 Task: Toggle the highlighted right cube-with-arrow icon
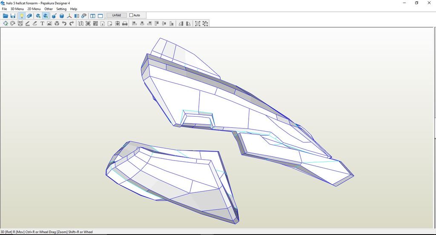46,16
